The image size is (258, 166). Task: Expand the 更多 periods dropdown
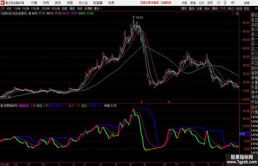98,9
